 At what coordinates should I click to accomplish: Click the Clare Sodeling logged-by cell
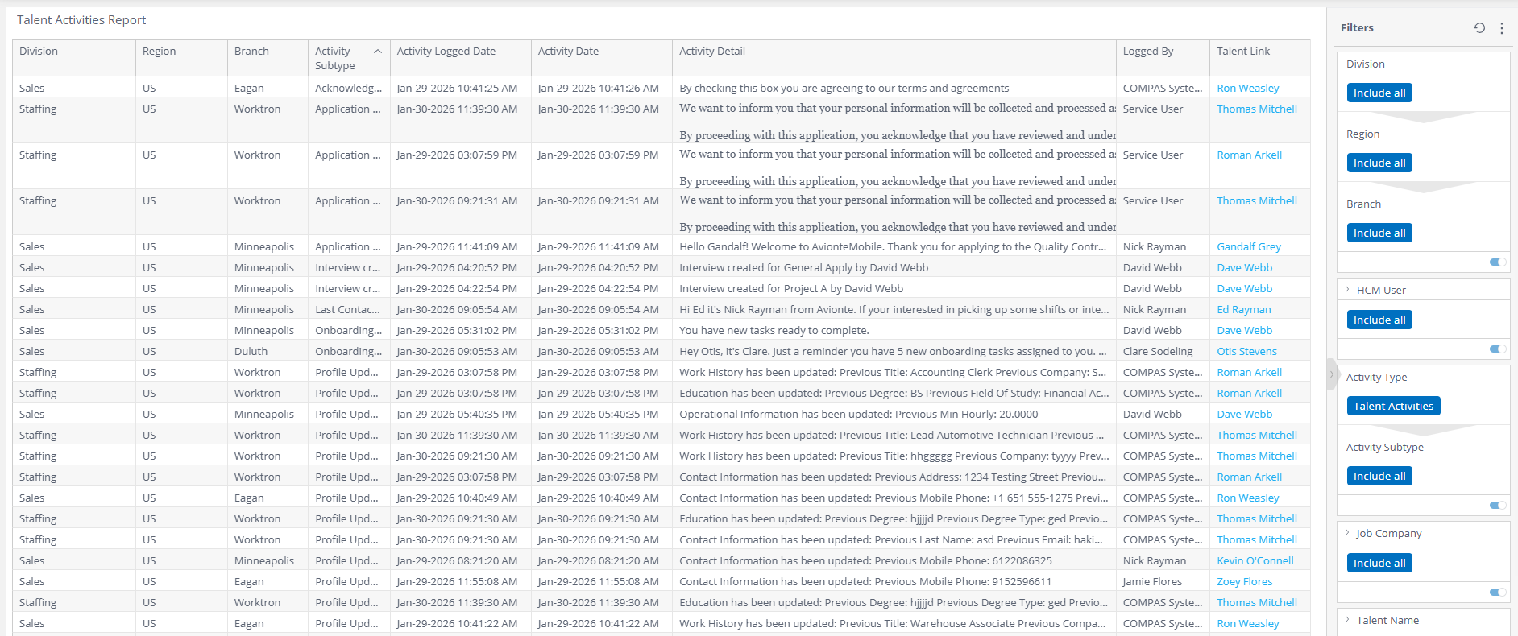point(1163,352)
